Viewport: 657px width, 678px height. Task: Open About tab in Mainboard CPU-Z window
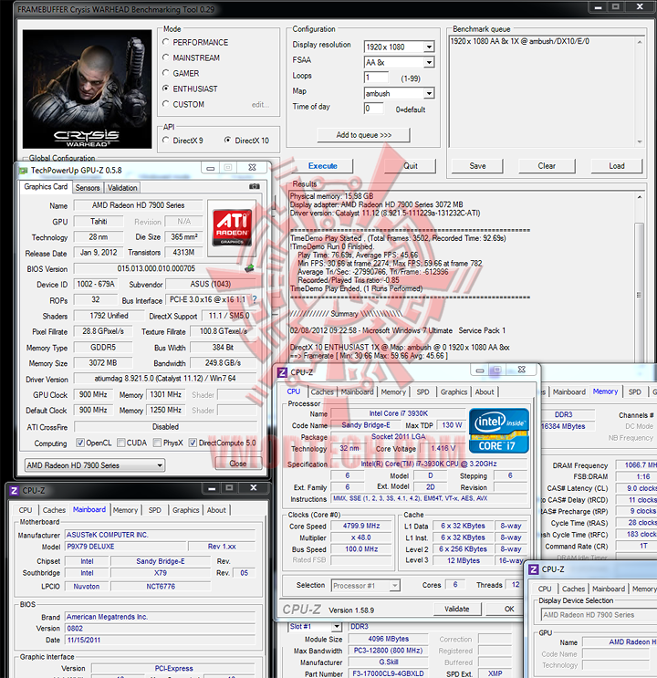point(216,510)
